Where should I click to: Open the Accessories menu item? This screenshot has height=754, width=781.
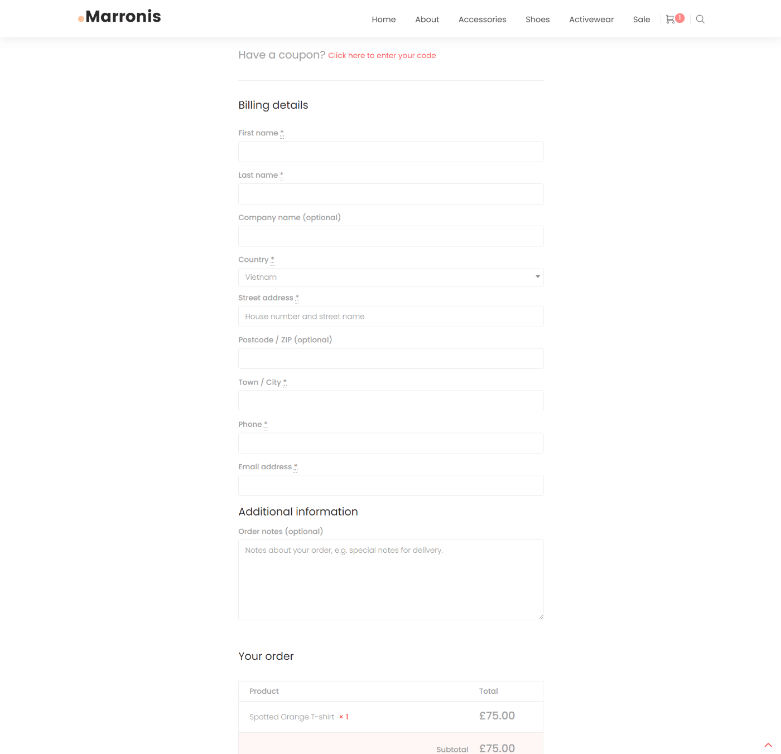482,19
